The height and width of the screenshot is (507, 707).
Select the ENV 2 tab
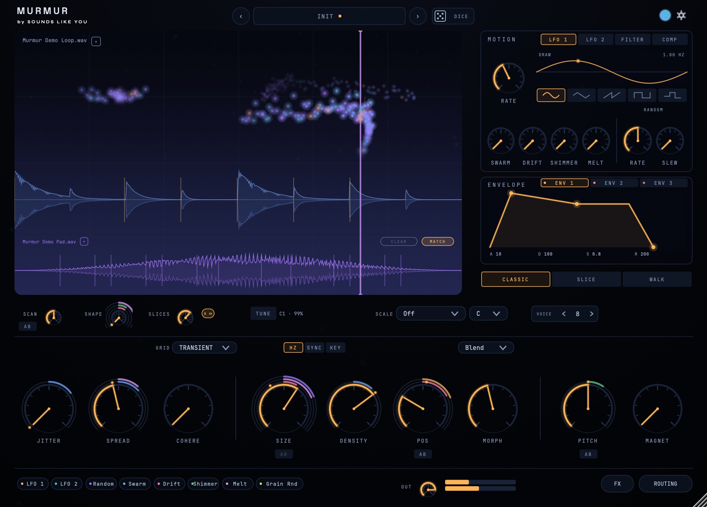click(614, 183)
